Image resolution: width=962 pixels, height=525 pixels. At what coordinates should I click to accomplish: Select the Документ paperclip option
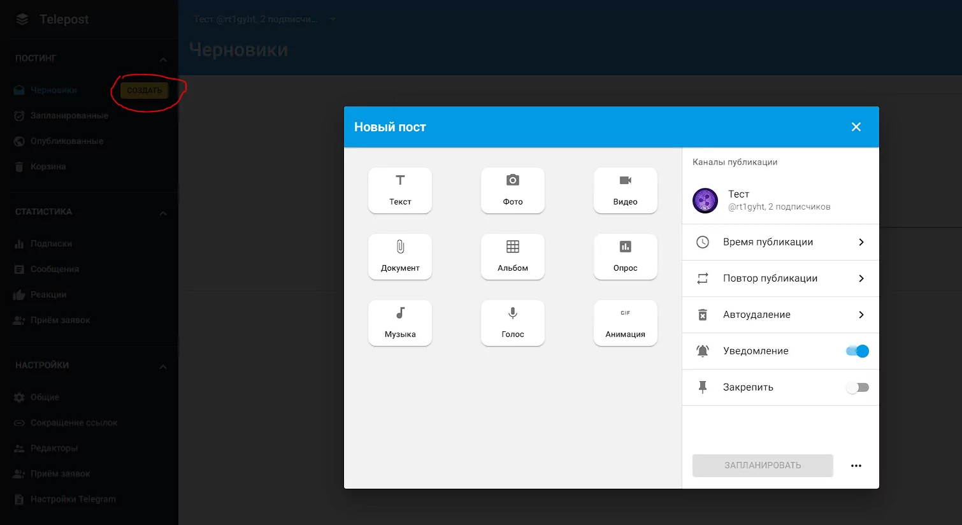click(x=400, y=256)
